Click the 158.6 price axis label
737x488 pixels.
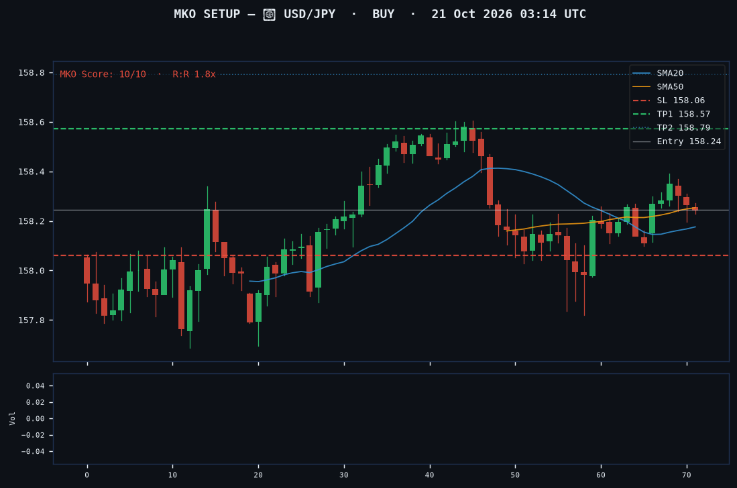click(x=31, y=123)
